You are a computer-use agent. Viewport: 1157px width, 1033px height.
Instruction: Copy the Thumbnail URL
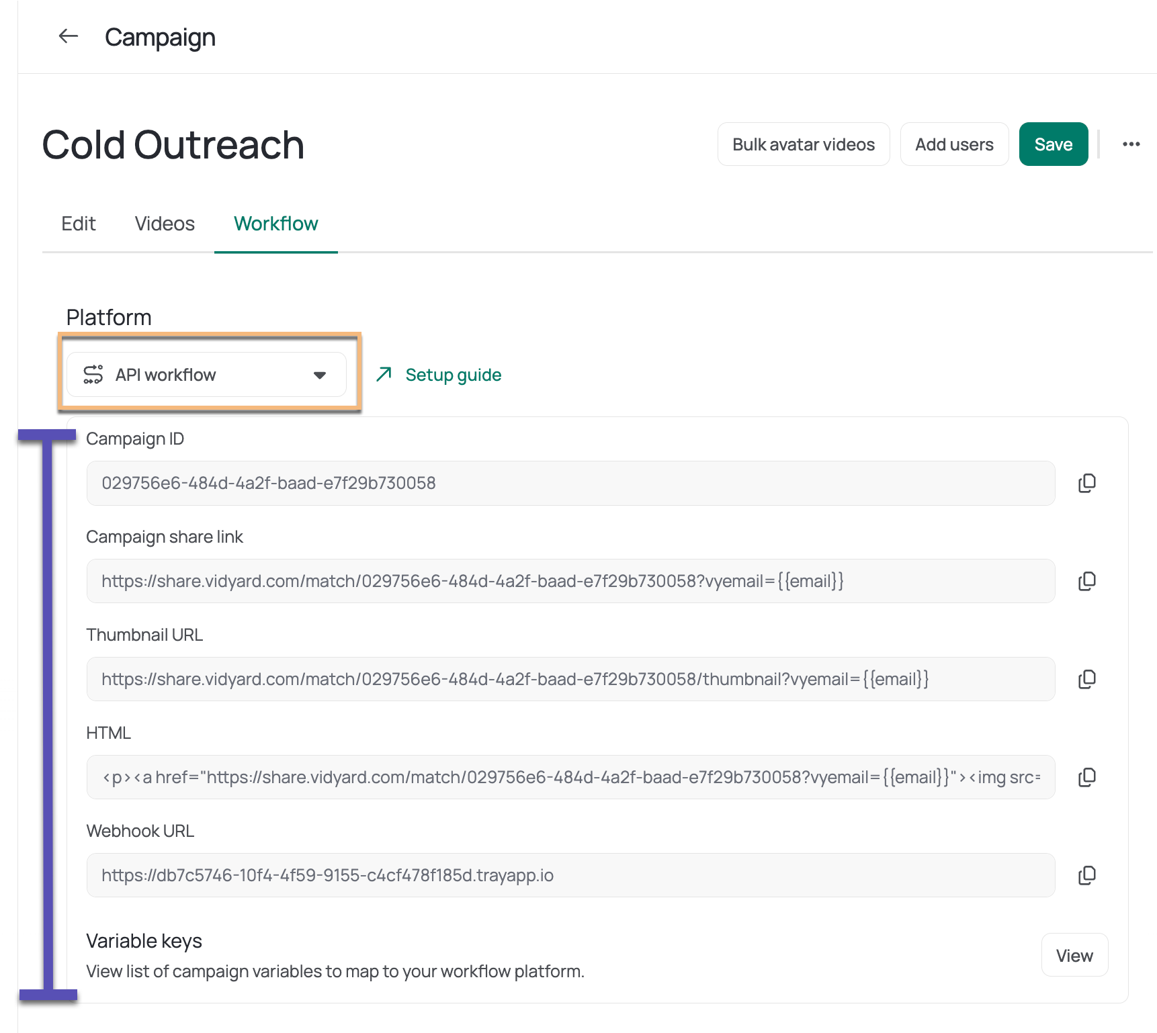coord(1087,679)
